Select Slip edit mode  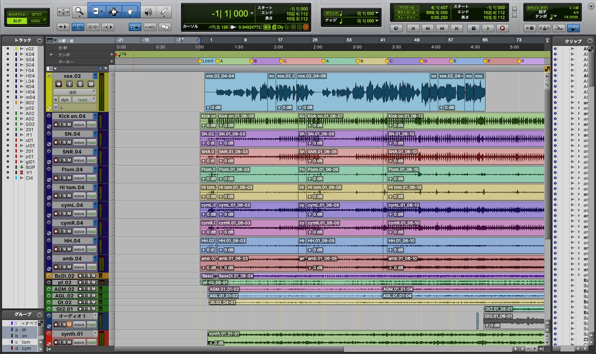click(17, 21)
